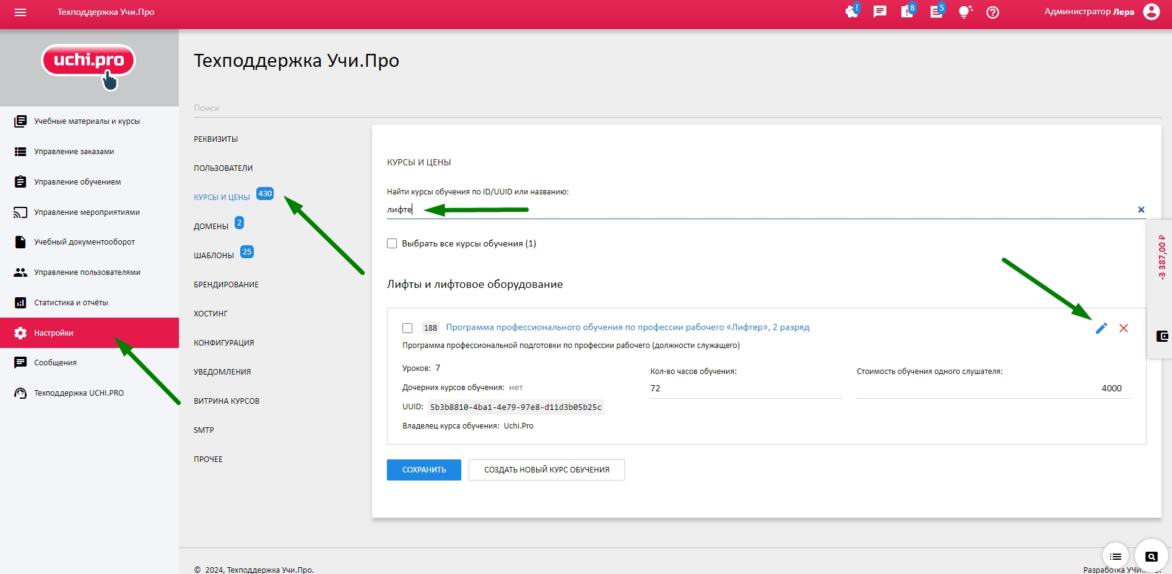
Task: Open Управление пользователями in sidebar
Action: 89,272
